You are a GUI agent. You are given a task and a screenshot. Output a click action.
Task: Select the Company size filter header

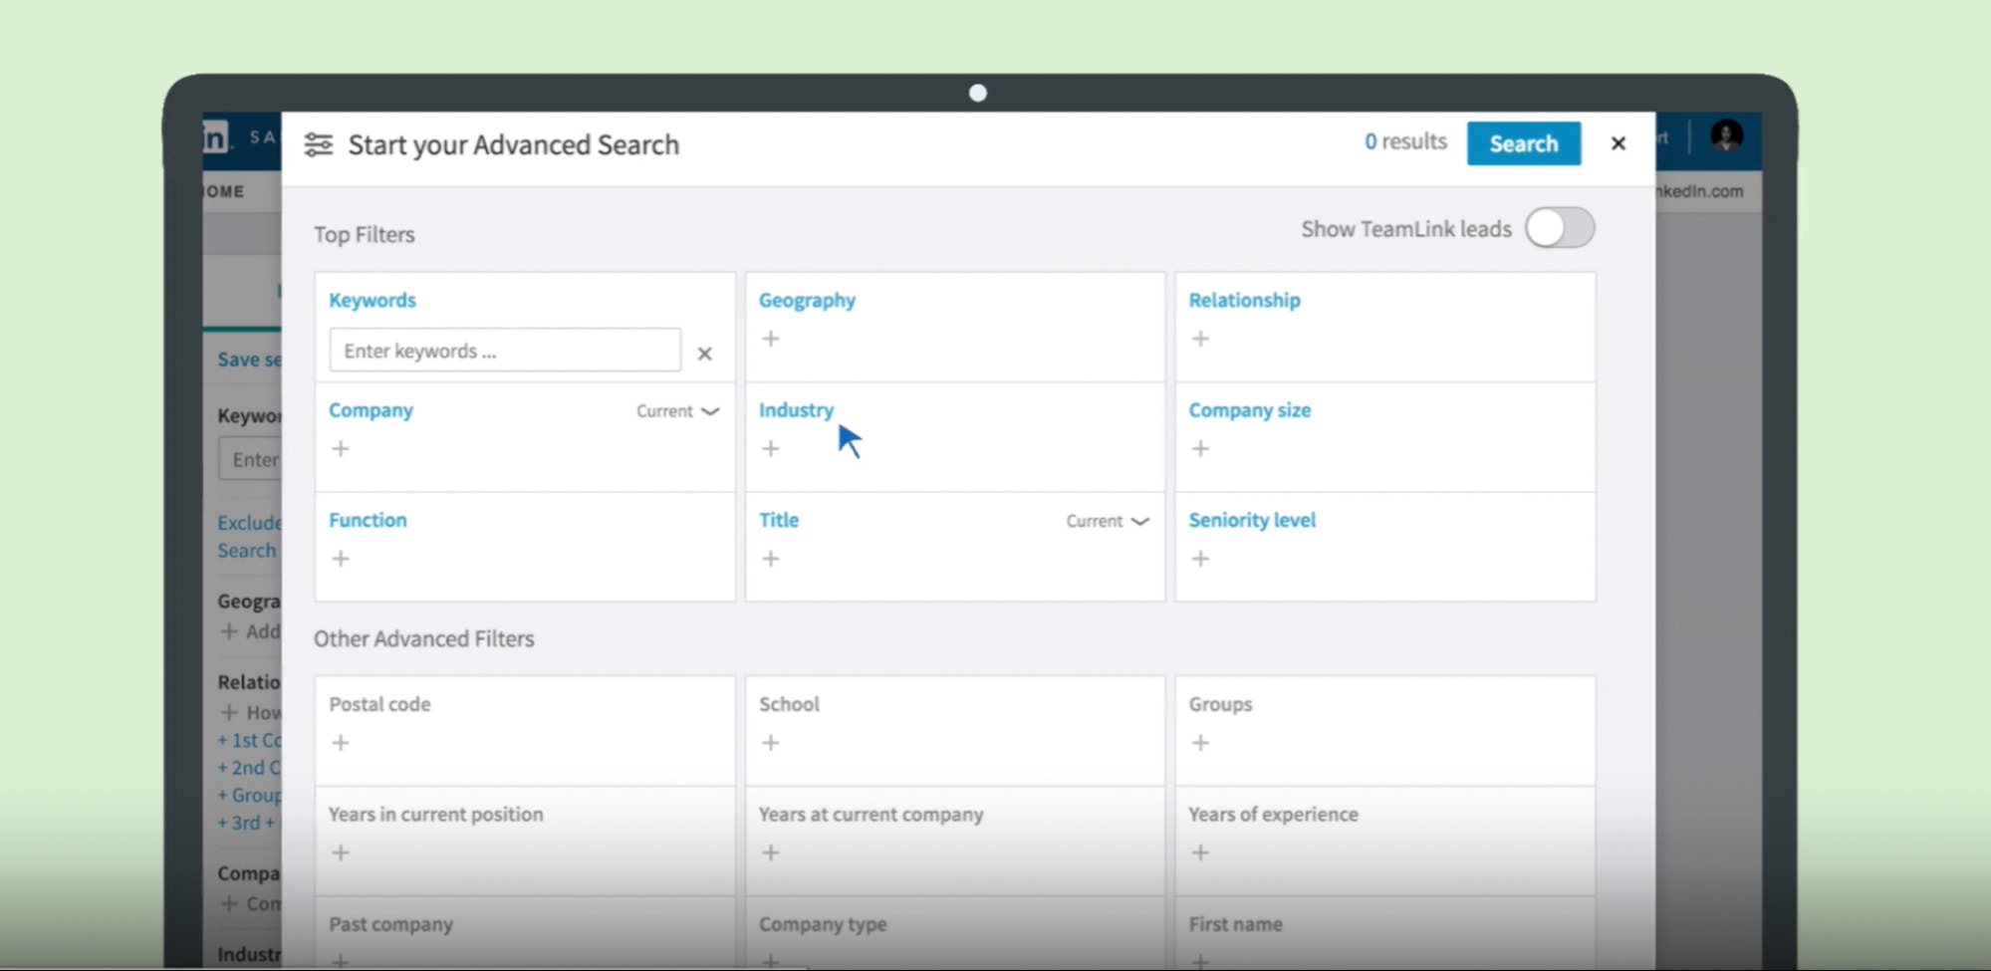pyautogui.click(x=1249, y=409)
